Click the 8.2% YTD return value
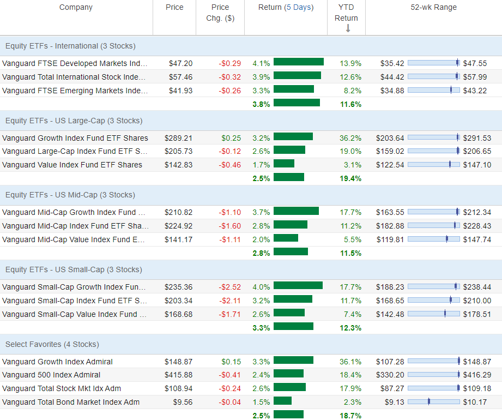Viewport: 502px width, 420px height. click(353, 91)
